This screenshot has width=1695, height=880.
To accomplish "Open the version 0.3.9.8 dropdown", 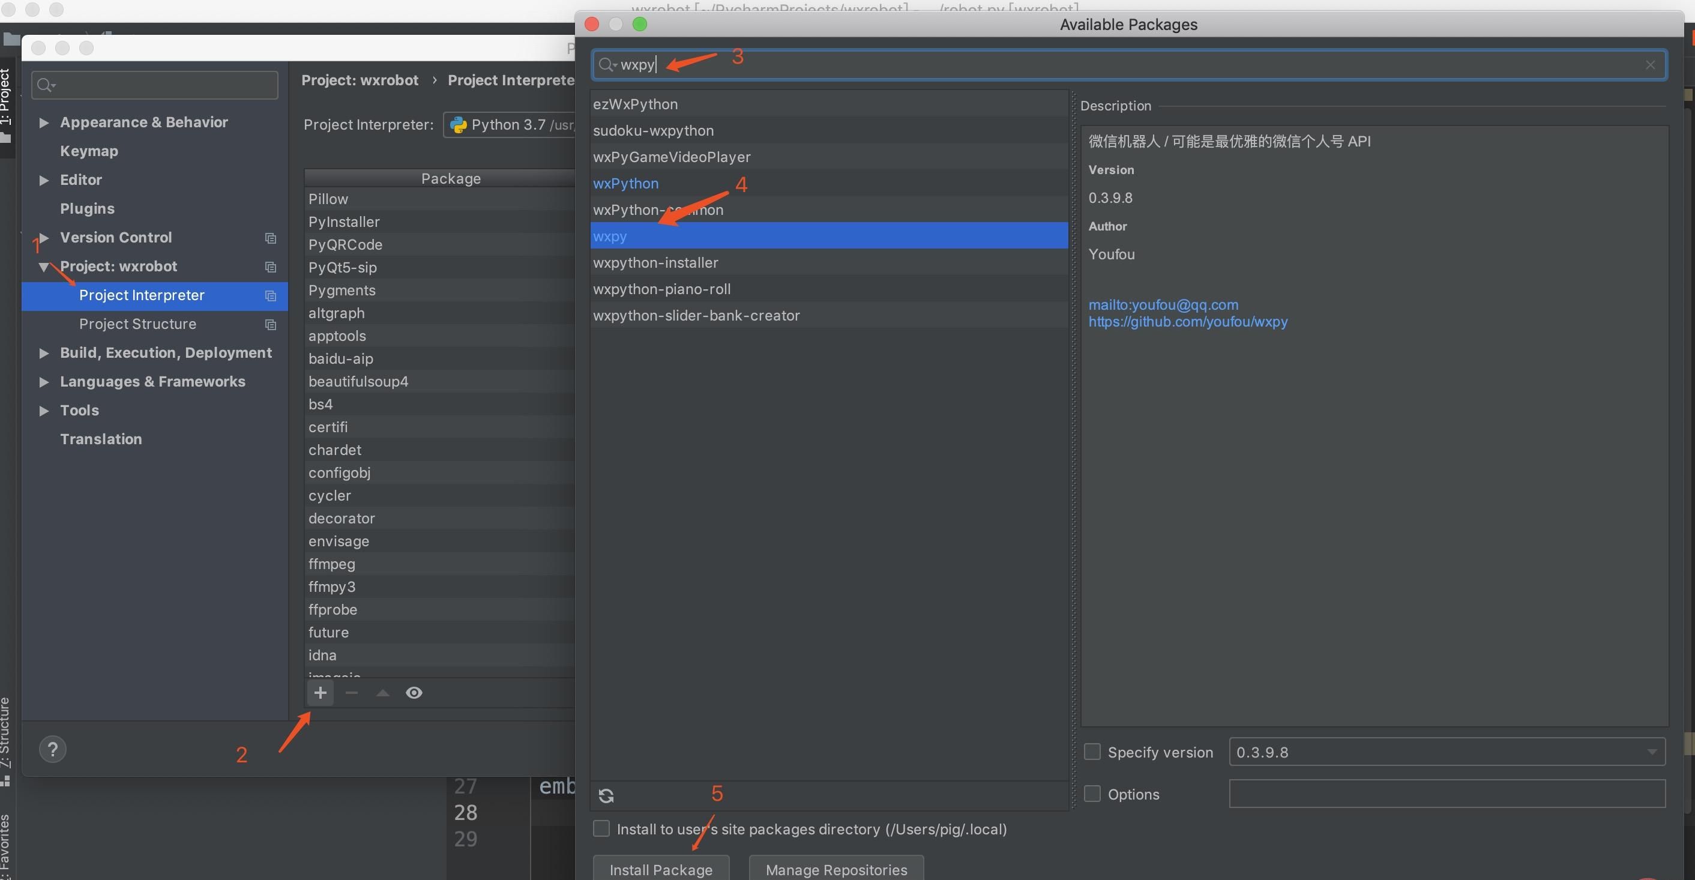I will click(x=1447, y=752).
